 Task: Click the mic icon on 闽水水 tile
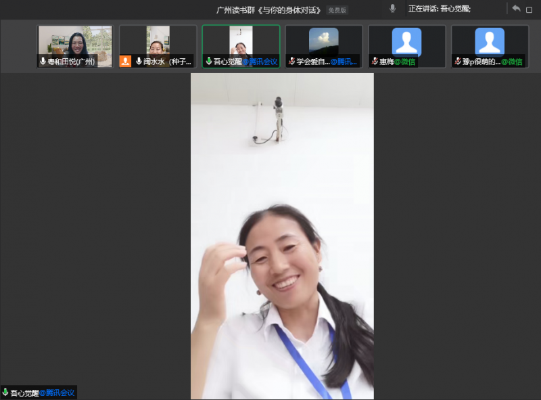pyautogui.click(x=139, y=62)
